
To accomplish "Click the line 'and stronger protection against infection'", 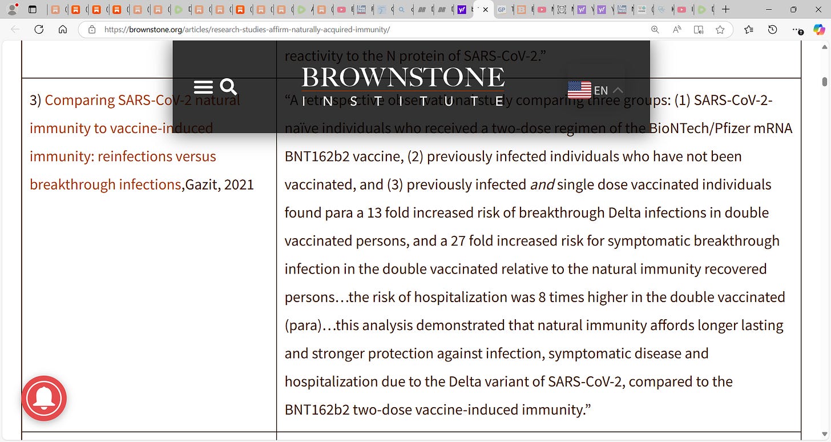I will 497,353.
